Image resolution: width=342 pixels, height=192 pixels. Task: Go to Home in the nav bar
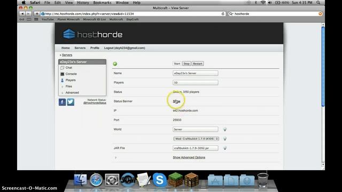tap(65, 48)
